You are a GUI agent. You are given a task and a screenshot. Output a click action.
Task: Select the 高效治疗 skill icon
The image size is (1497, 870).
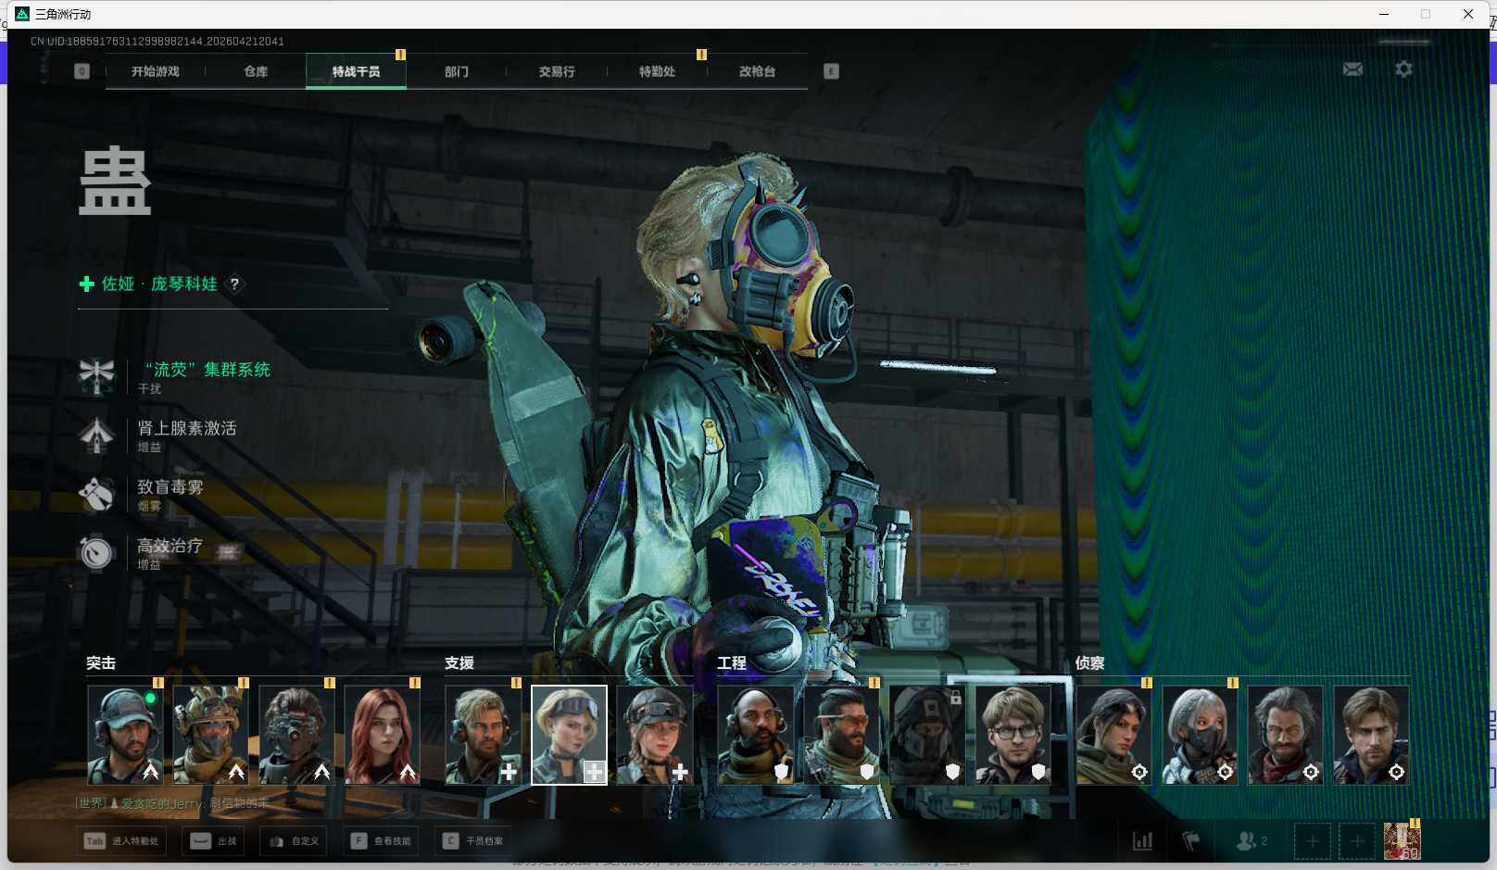click(96, 552)
